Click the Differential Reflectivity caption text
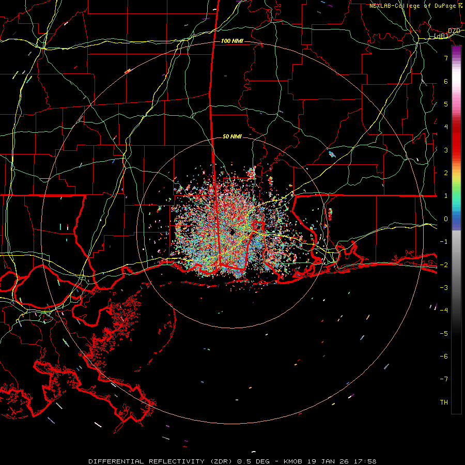 click(x=162, y=461)
